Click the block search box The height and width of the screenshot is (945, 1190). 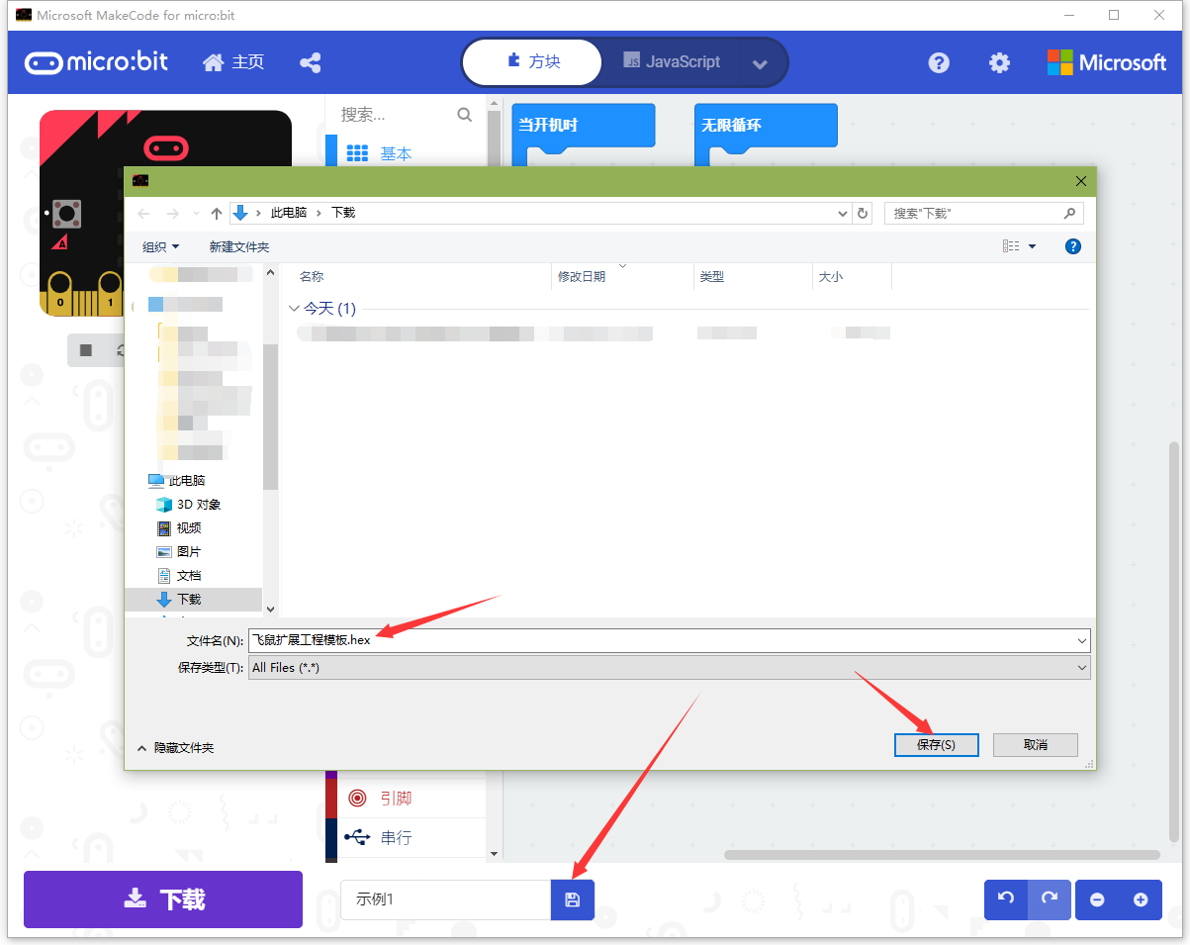396,115
